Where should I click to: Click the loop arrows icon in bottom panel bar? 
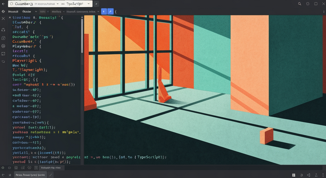pos(9,167)
